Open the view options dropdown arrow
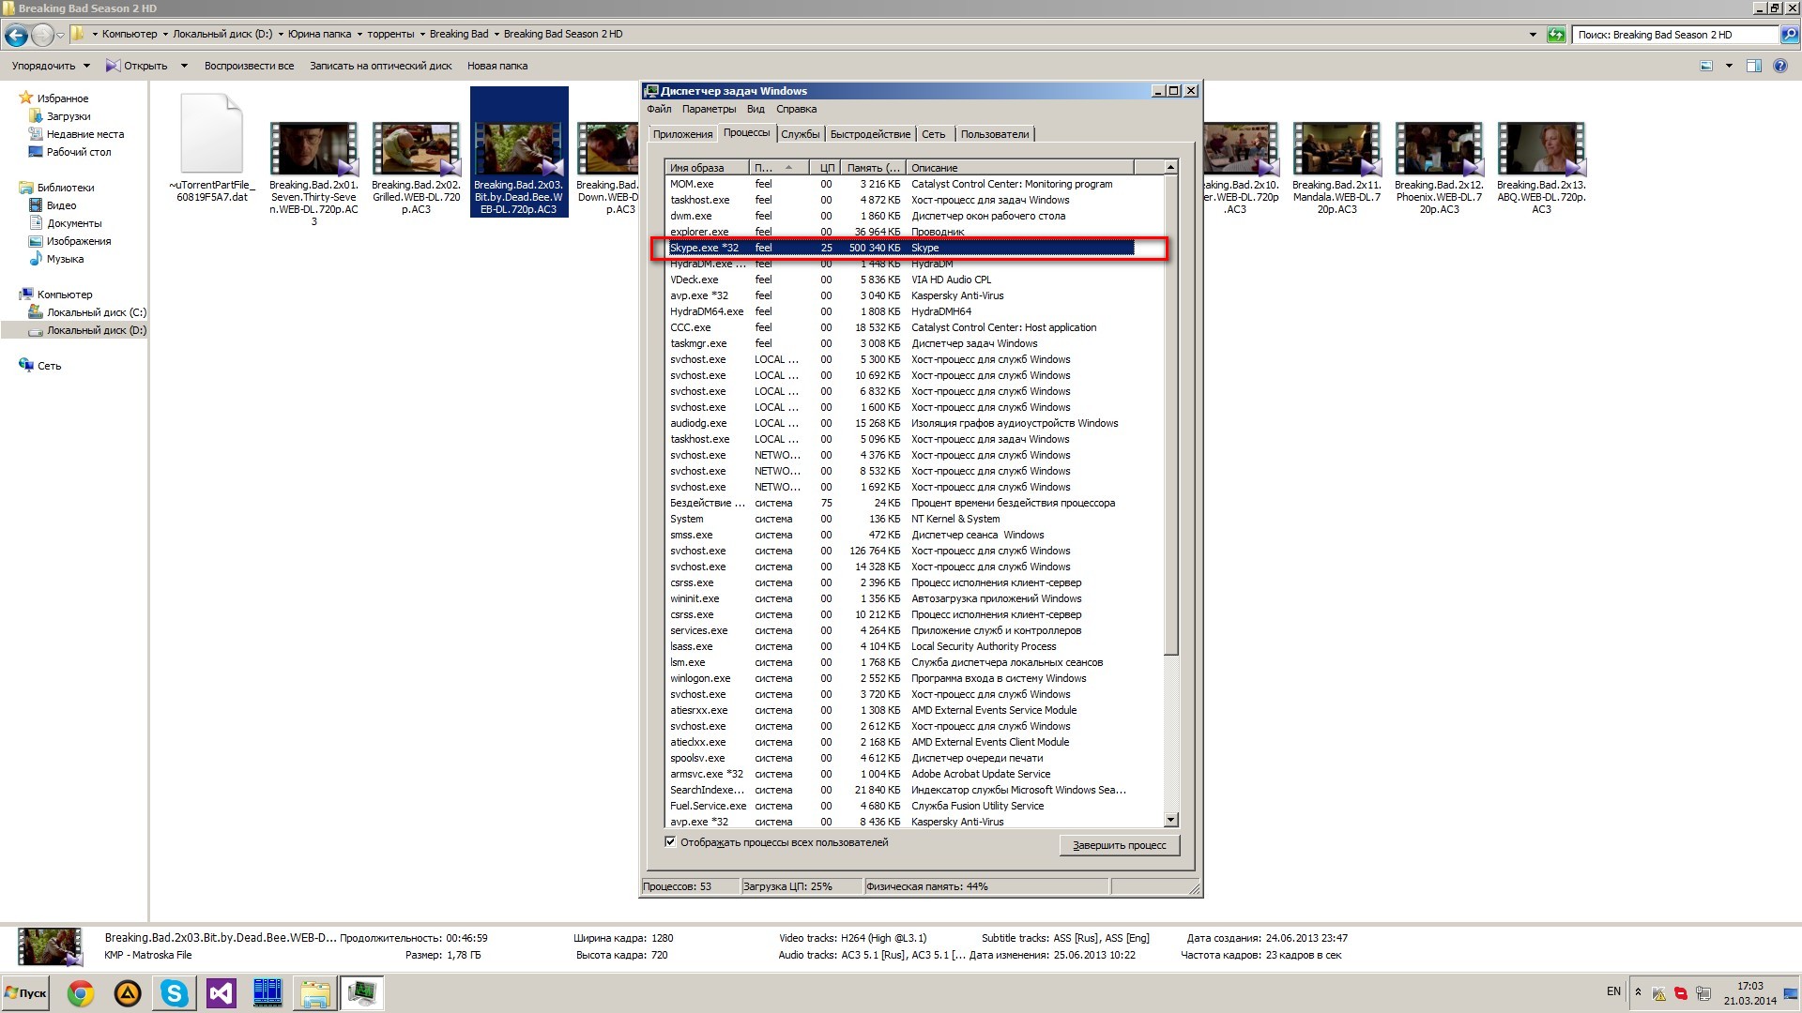1802x1013 pixels. 1729,66
